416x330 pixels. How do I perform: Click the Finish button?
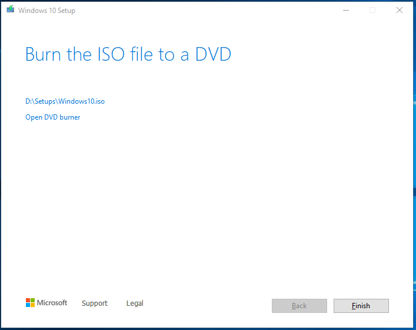[x=361, y=306]
